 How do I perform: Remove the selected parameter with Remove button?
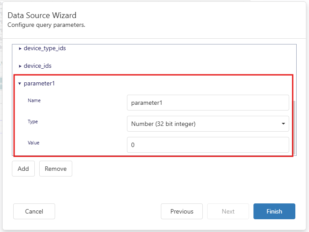point(56,169)
